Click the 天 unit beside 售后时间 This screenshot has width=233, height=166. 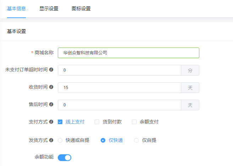click(x=190, y=105)
